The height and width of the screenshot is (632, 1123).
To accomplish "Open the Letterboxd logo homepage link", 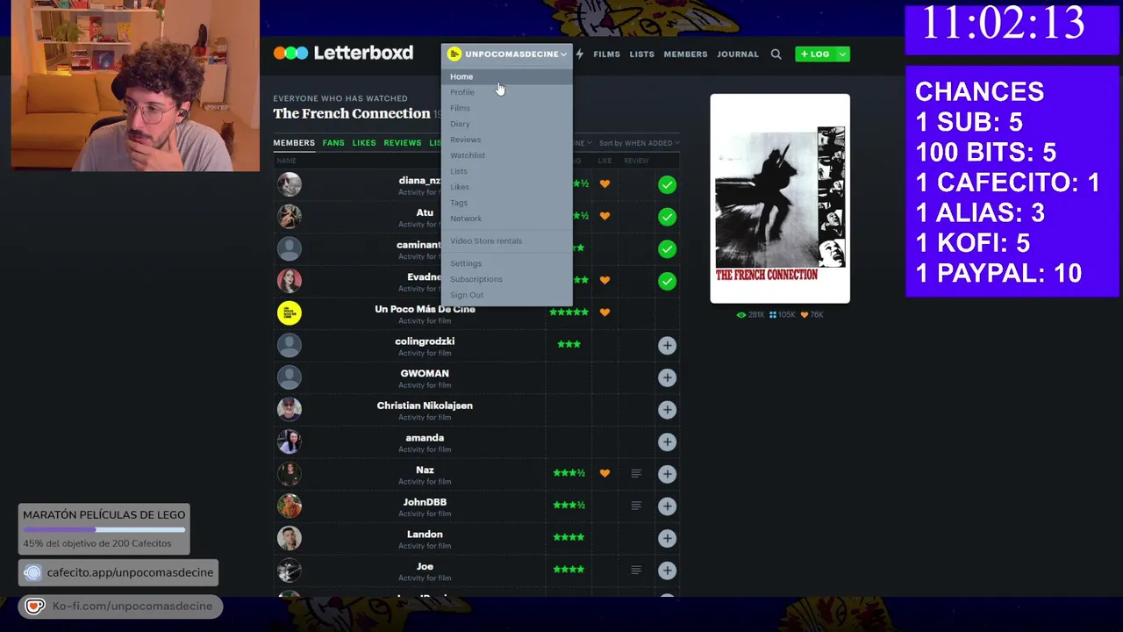I will (x=343, y=53).
